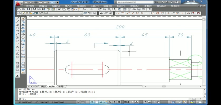Select the Array modify tool

tap(23, 31)
